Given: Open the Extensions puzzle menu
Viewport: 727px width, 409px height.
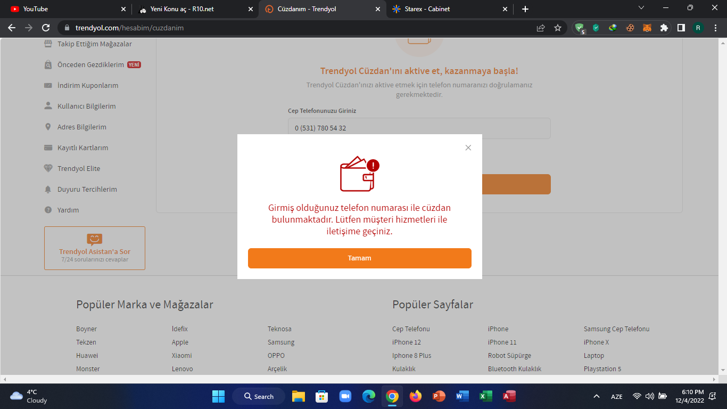Looking at the screenshot, I should [664, 28].
